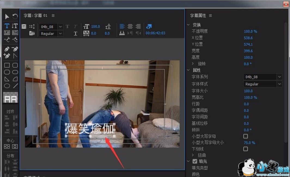Viewport: 290px width, 177px height.
Task: Select the Line tool
Action: coord(15,86)
